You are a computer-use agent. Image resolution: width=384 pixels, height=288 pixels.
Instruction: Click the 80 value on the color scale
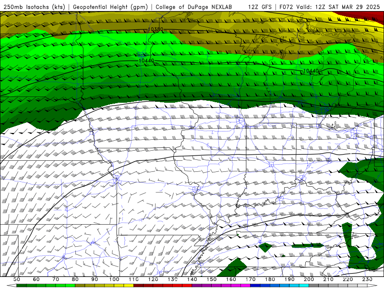(x=75, y=279)
